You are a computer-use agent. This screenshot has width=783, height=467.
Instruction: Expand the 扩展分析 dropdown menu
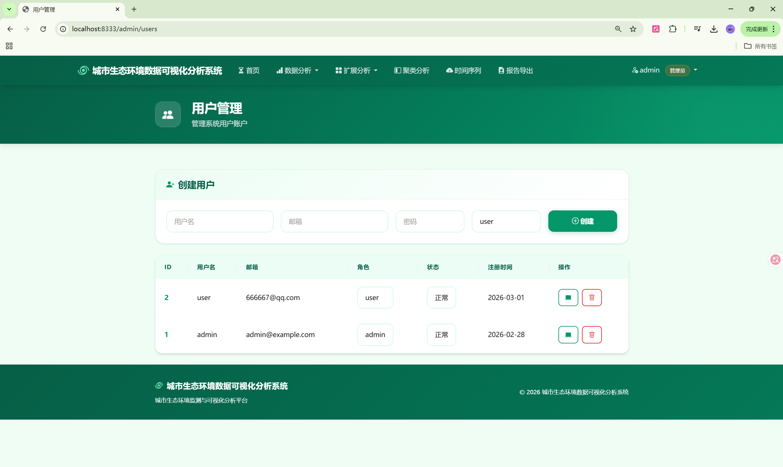coord(356,70)
